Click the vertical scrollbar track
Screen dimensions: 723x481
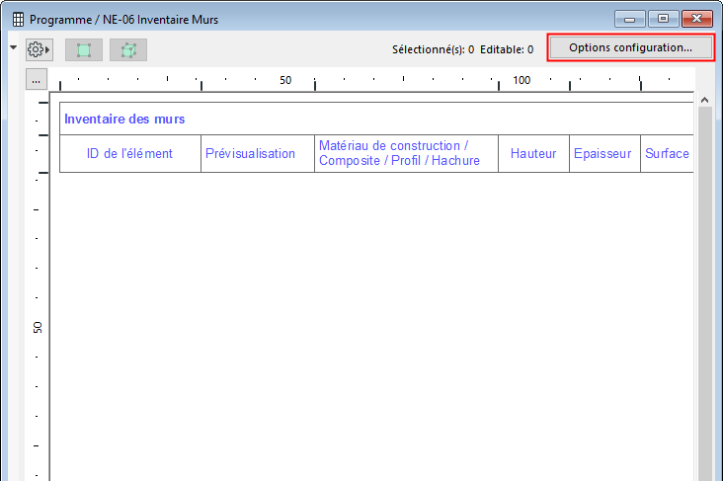click(705, 293)
